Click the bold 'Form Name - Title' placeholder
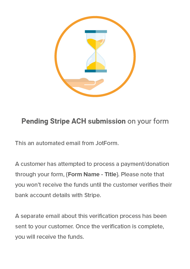Image resolution: width=190 pixels, height=269 pixels. (x=92, y=174)
